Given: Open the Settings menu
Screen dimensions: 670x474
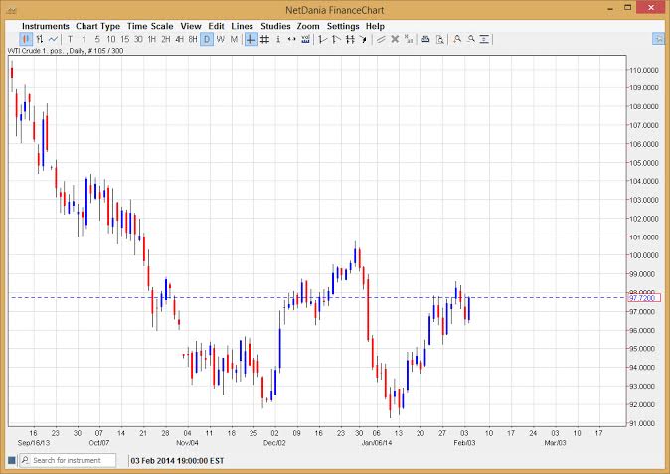Looking at the screenshot, I should click(x=343, y=26).
